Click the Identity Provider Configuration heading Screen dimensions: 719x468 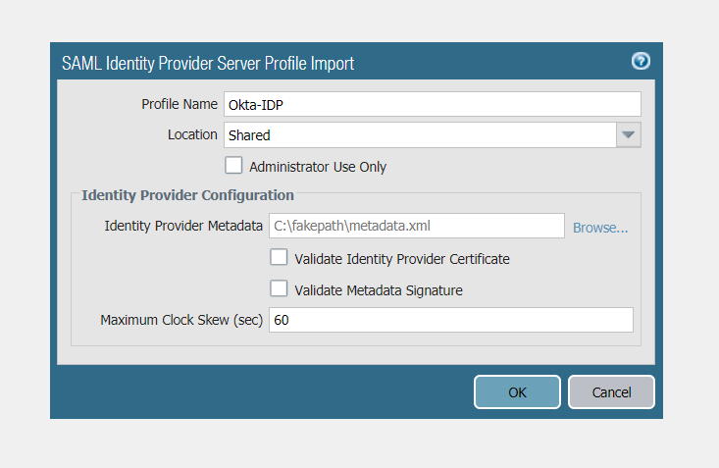pos(187,195)
